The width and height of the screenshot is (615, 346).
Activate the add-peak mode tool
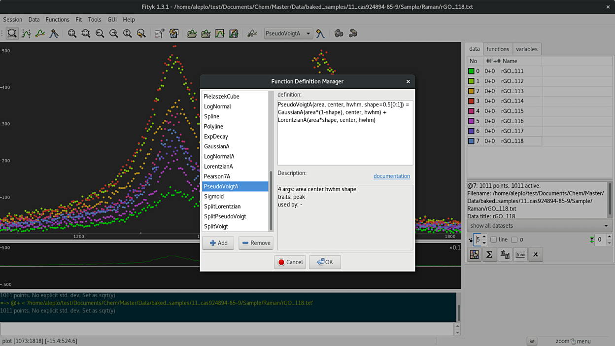pyautogui.click(x=54, y=34)
